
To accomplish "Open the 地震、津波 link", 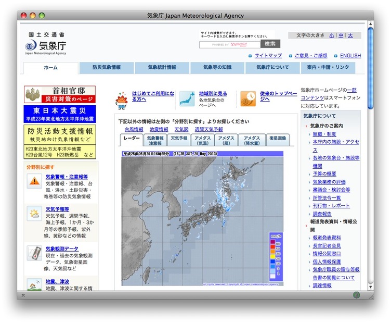I will [57, 282].
